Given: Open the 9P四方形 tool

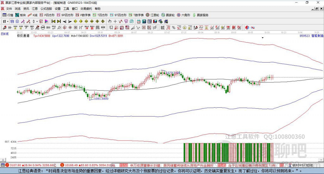Looking at the screenshot, I should tap(65, 15).
